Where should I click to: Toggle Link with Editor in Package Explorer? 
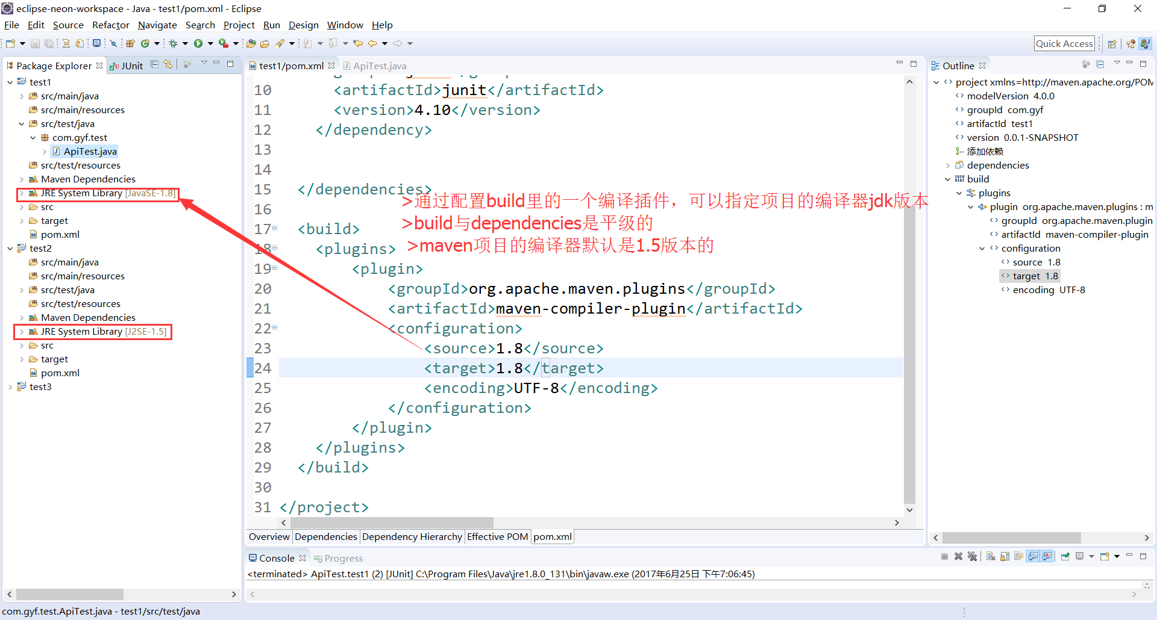[169, 64]
